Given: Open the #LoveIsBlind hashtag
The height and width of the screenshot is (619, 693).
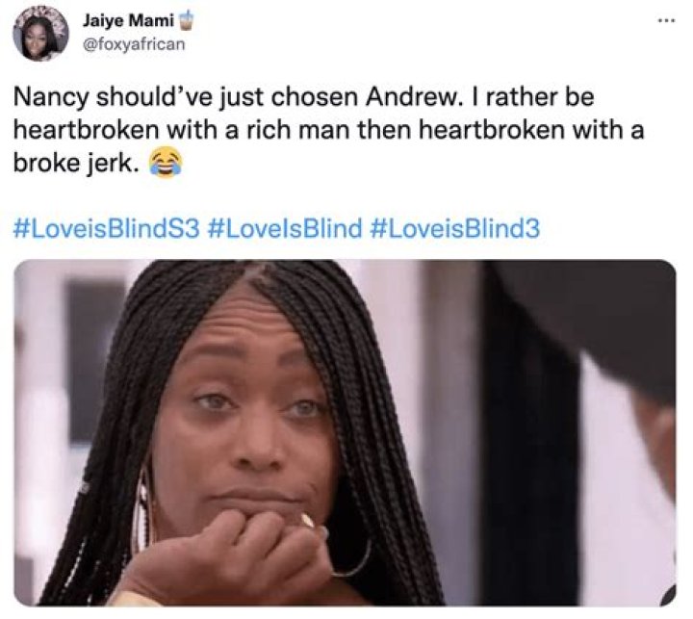Looking at the screenshot, I should tap(284, 228).
